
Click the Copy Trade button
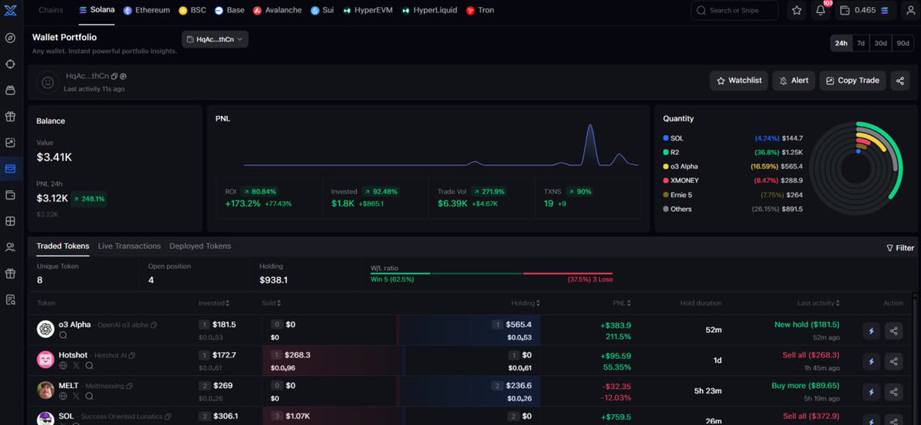853,81
